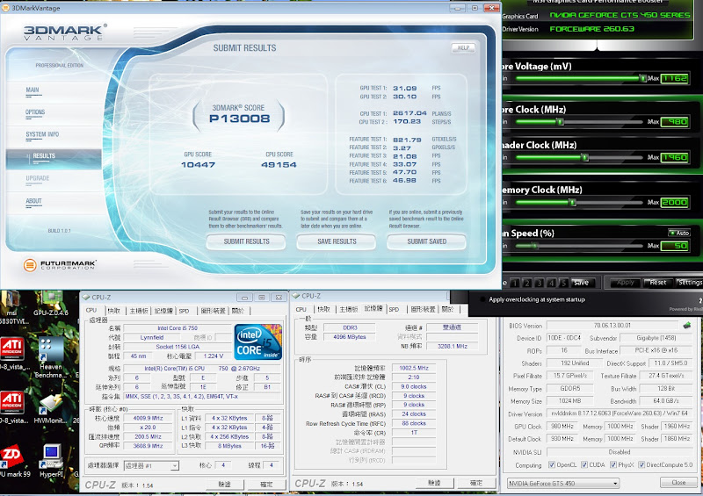Open the NVIDIA GeForce GTS 450 dropdown
The width and height of the screenshot is (703, 496).
[563, 483]
